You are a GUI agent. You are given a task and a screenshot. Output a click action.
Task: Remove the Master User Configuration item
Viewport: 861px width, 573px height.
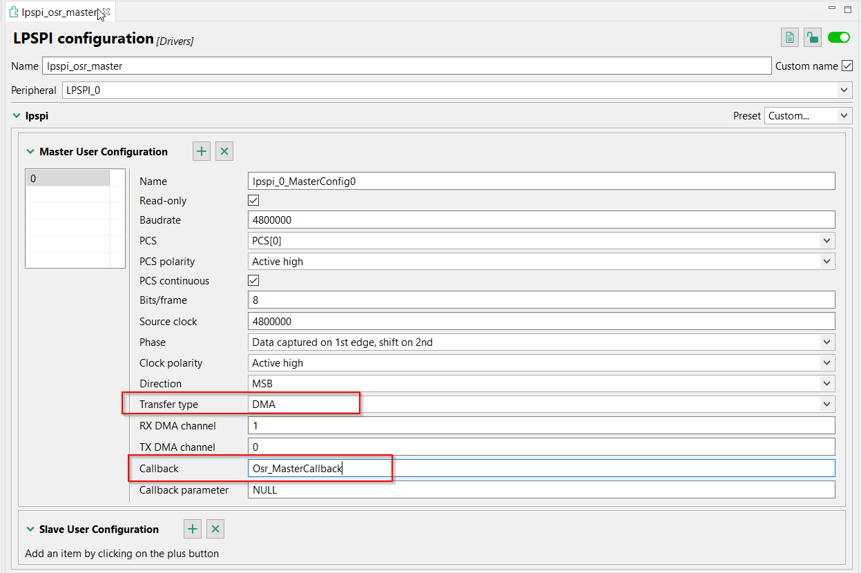(224, 151)
